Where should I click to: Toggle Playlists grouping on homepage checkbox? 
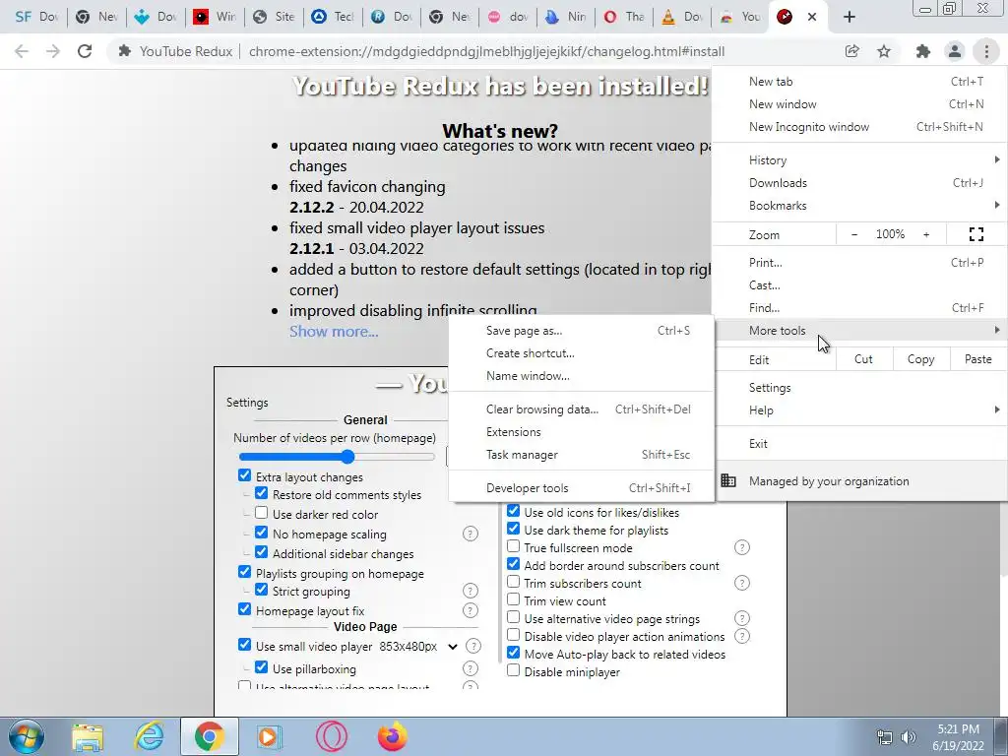coord(244,572)
